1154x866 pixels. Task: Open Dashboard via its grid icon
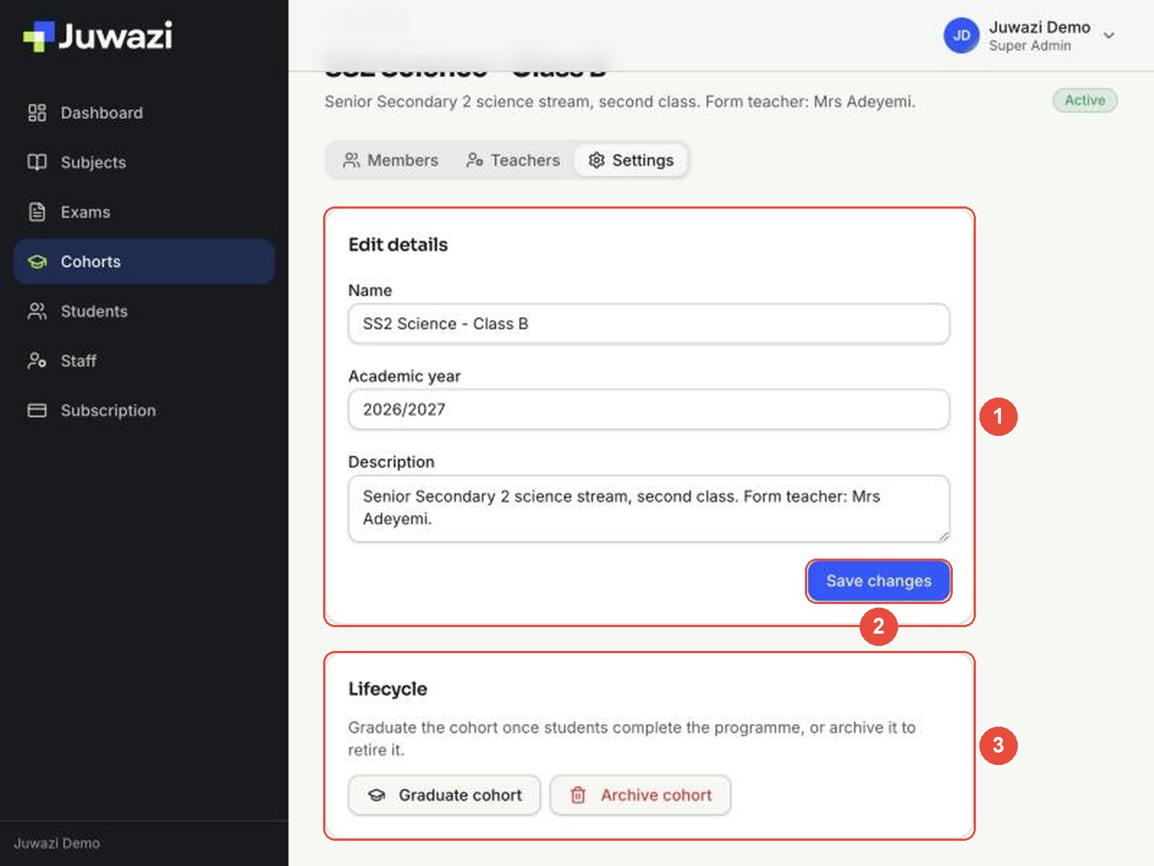pyautogui.click(x=37, y=113)
